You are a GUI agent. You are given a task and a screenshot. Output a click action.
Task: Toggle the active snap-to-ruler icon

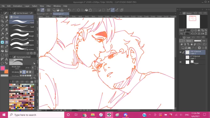pos(113,10)
